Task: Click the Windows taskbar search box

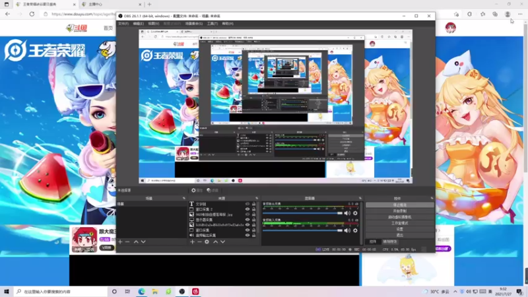Action: 61,292
